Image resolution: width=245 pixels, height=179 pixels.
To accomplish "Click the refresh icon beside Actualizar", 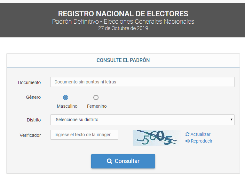I will 187,135.
